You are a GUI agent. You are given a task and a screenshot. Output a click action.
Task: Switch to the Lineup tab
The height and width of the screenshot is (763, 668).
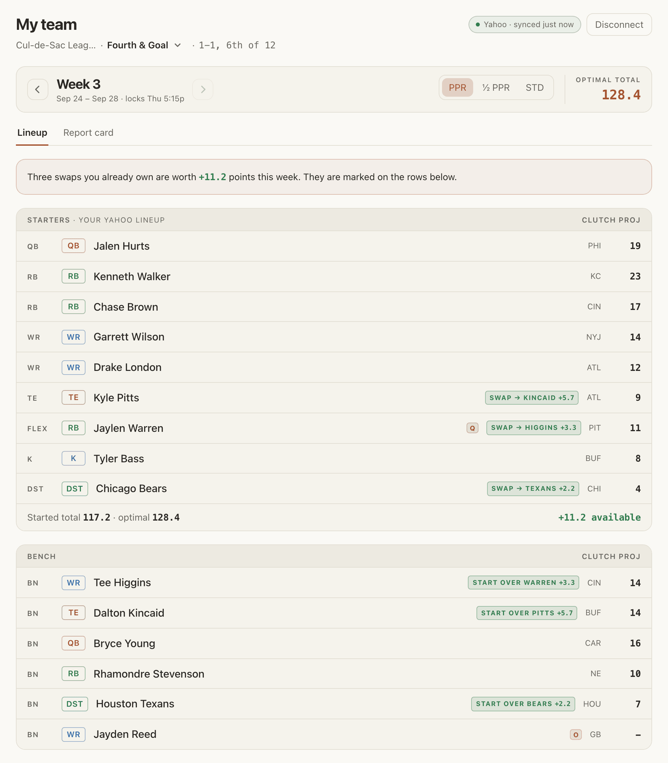[x=32, y=132]
